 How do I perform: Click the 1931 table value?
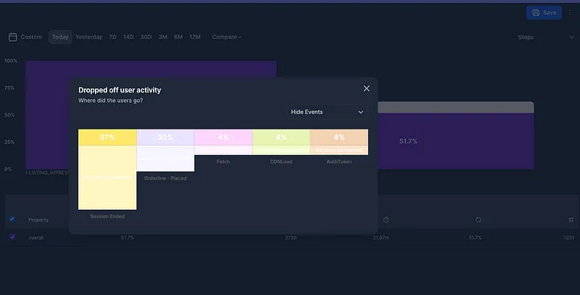click(569, 238)
